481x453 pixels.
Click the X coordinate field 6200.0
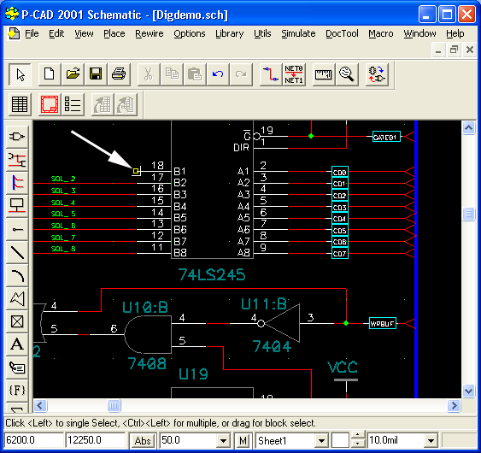33,440
